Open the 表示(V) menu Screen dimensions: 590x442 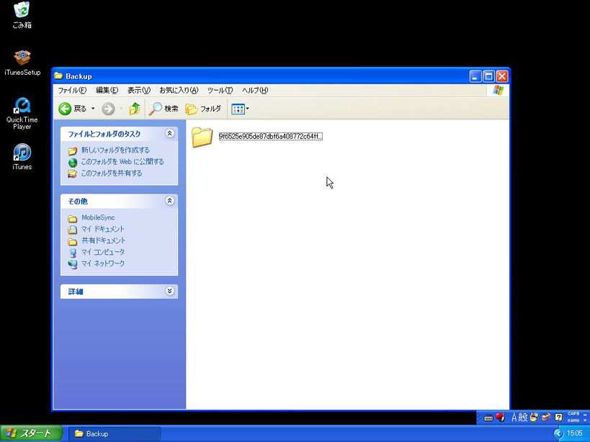click(x=139, y=90)
